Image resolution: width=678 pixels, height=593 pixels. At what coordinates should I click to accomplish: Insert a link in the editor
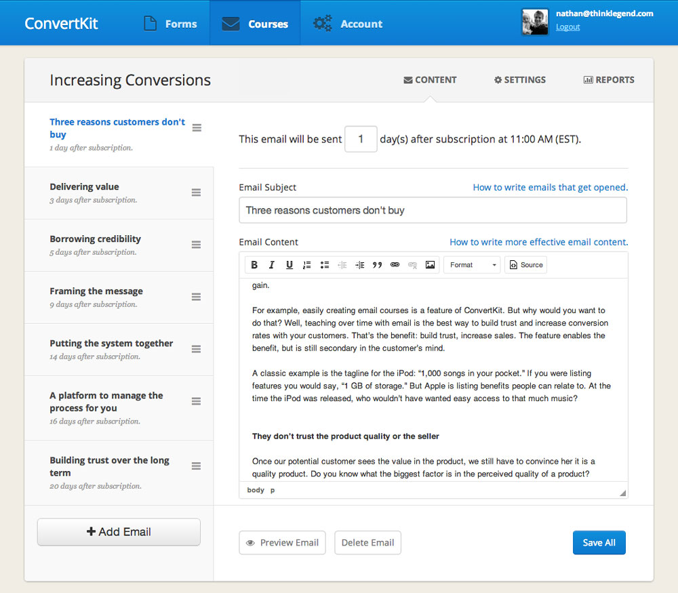pyautogui.click(x=395, y=265)
